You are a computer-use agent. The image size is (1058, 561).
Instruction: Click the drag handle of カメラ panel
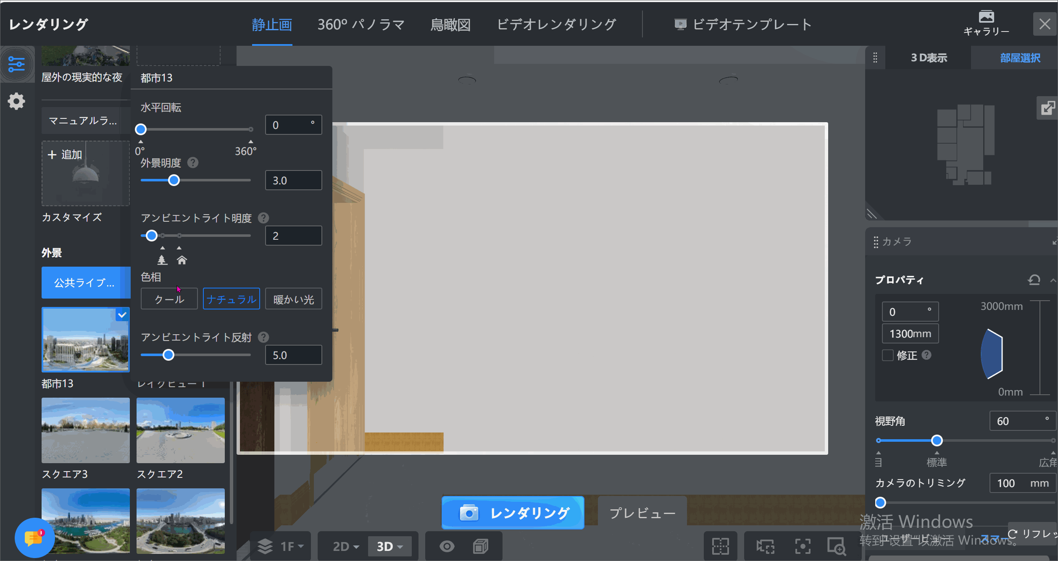[x=876, y=242]
